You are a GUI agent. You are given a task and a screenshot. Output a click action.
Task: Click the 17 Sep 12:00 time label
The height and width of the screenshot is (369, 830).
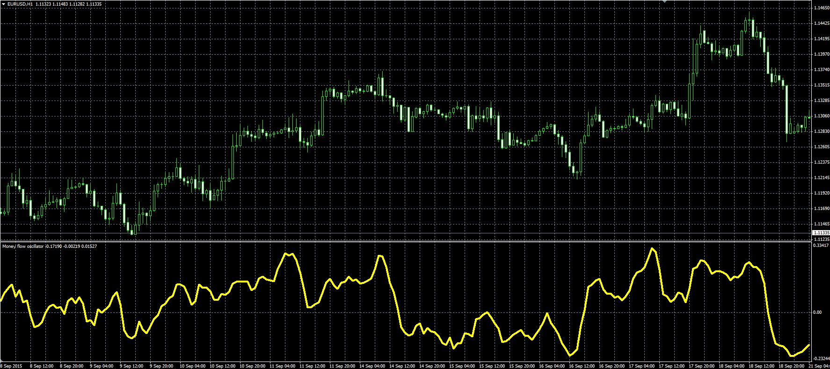pyautogui.click(x=672, y=366)
